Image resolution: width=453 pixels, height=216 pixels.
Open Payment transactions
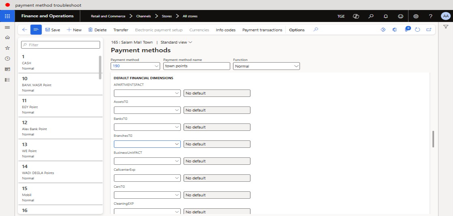(262, 30)
